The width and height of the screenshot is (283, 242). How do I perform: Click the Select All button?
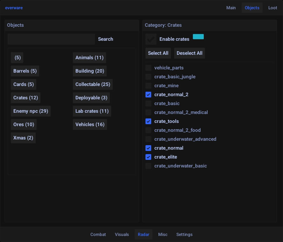pyautogui.click(x=158, y=53)
